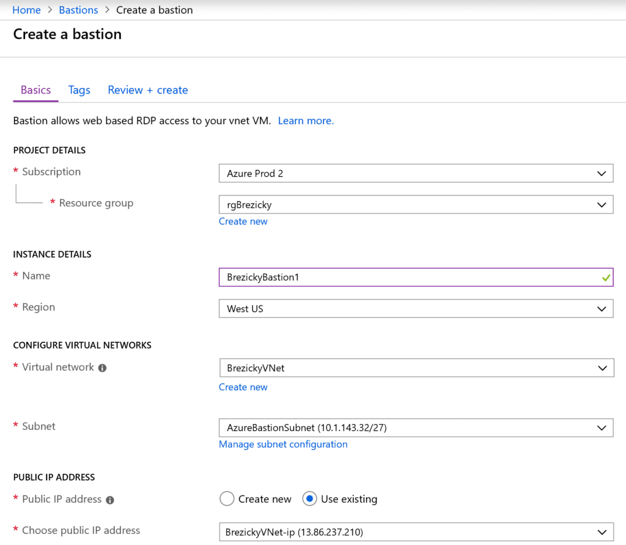Viewport: 626px width, 545px height.
Task: Click the Resource group field label
Action: 96,203
